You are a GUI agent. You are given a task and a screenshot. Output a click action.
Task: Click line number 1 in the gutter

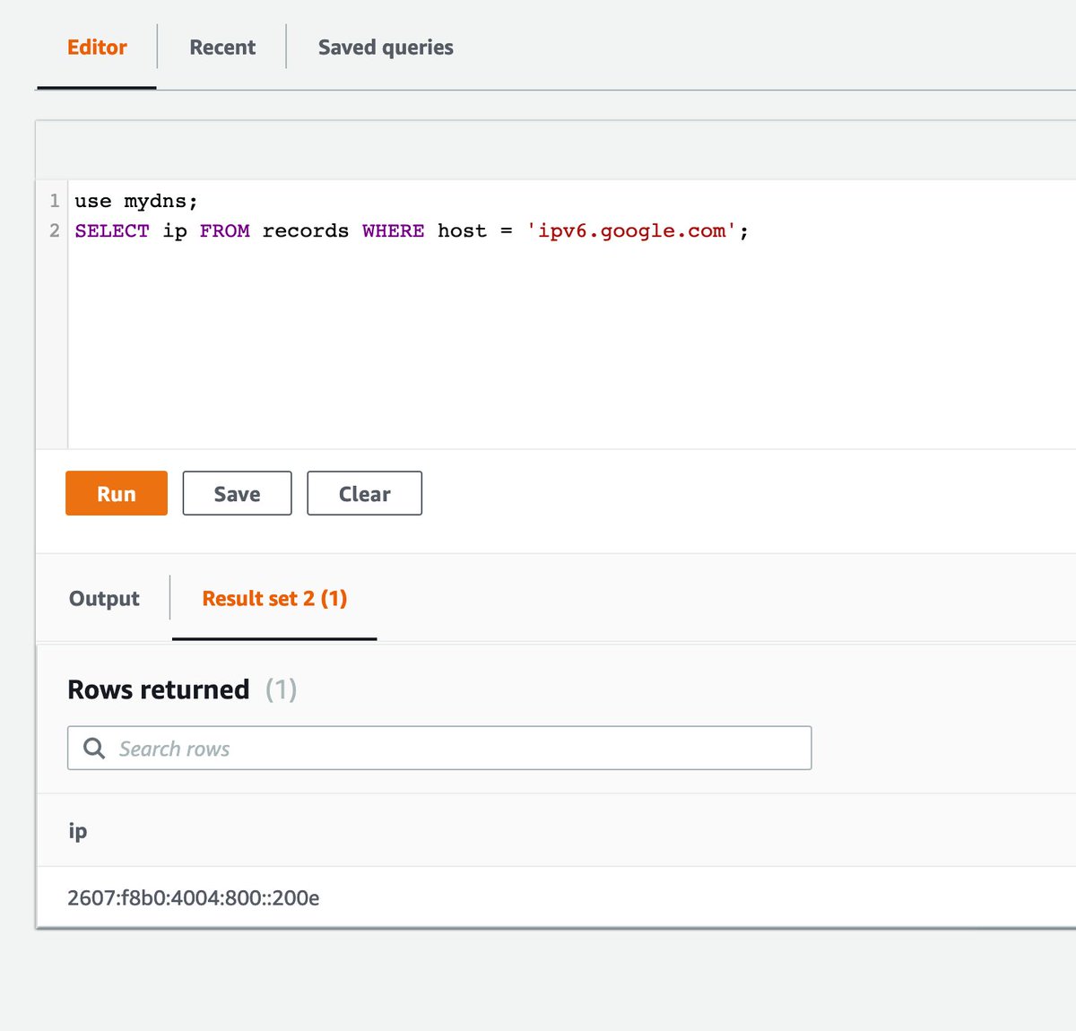pos(55,201)
